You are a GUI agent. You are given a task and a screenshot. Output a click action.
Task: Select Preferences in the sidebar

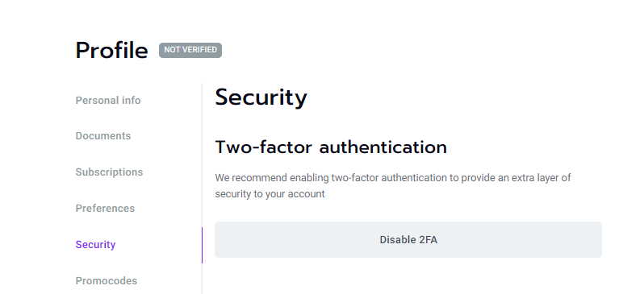tap(105, 209)
